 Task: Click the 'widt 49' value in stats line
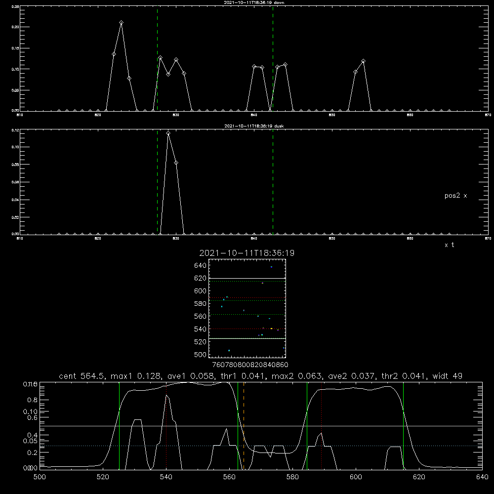coord(448,376)
